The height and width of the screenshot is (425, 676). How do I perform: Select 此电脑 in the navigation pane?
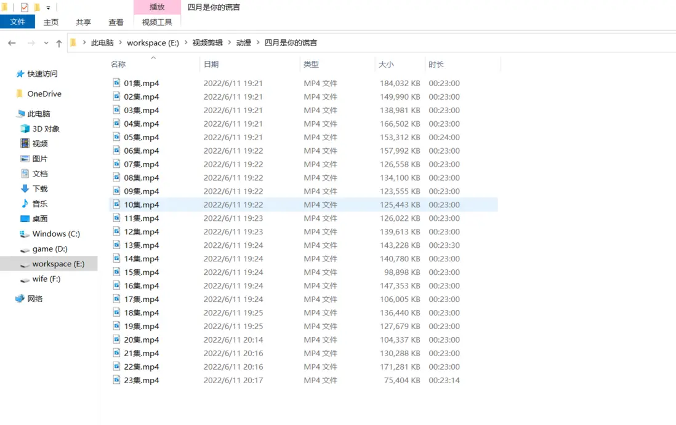coord(39,114)
